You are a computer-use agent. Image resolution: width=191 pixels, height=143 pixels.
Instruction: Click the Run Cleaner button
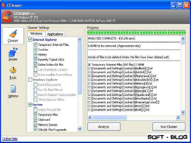click(x=169, y=127)
